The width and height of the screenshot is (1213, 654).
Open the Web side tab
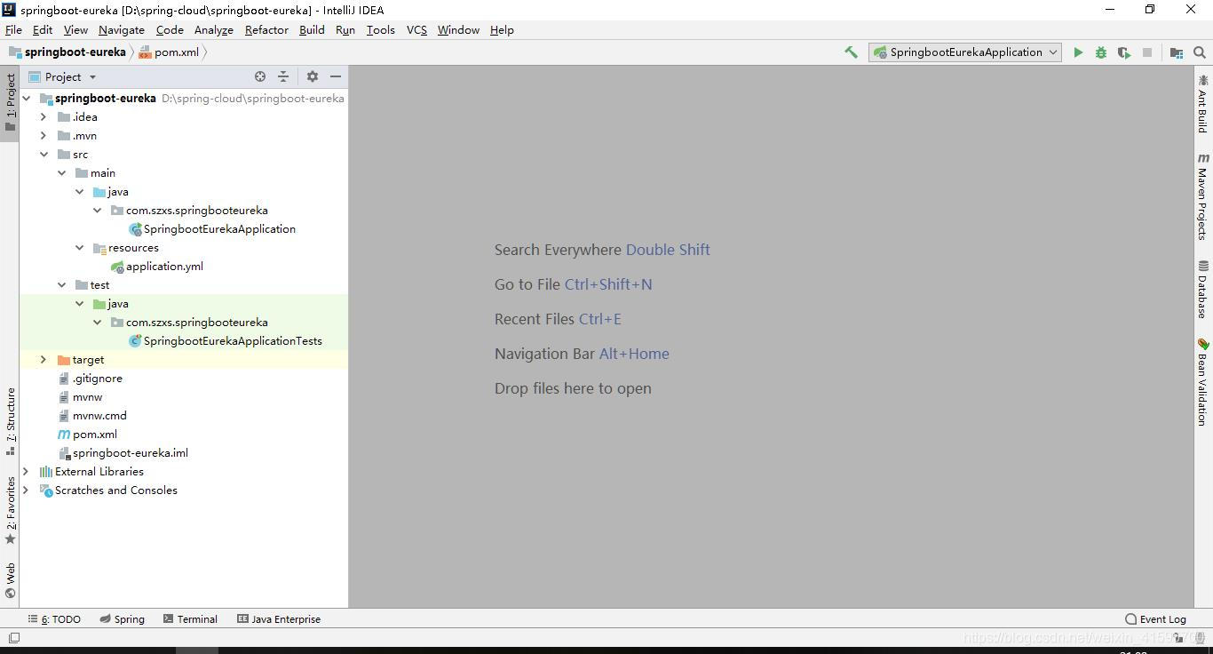(10, 580)
